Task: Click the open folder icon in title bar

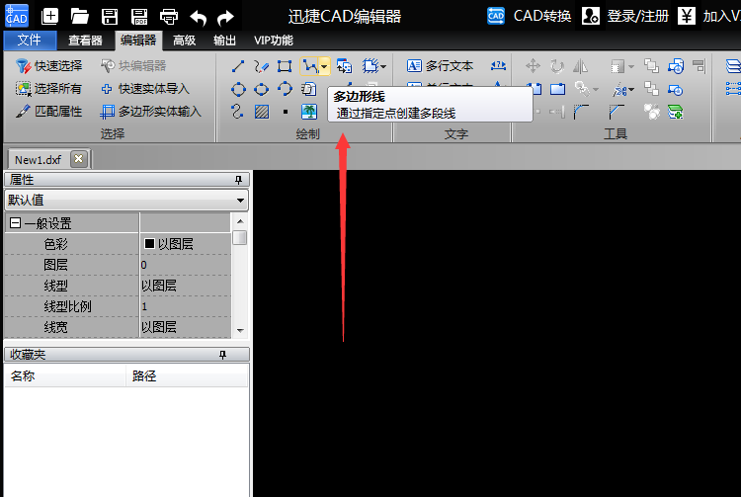Action: coord(80,17)
